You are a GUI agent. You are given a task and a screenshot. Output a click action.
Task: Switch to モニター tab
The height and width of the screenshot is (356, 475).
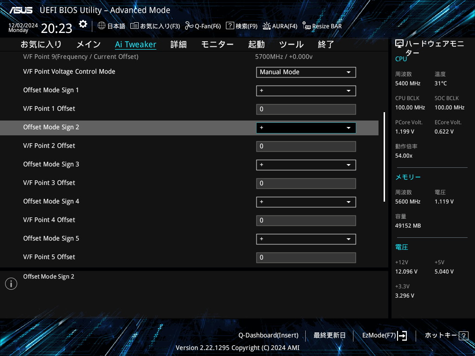(x=217, y=44)
